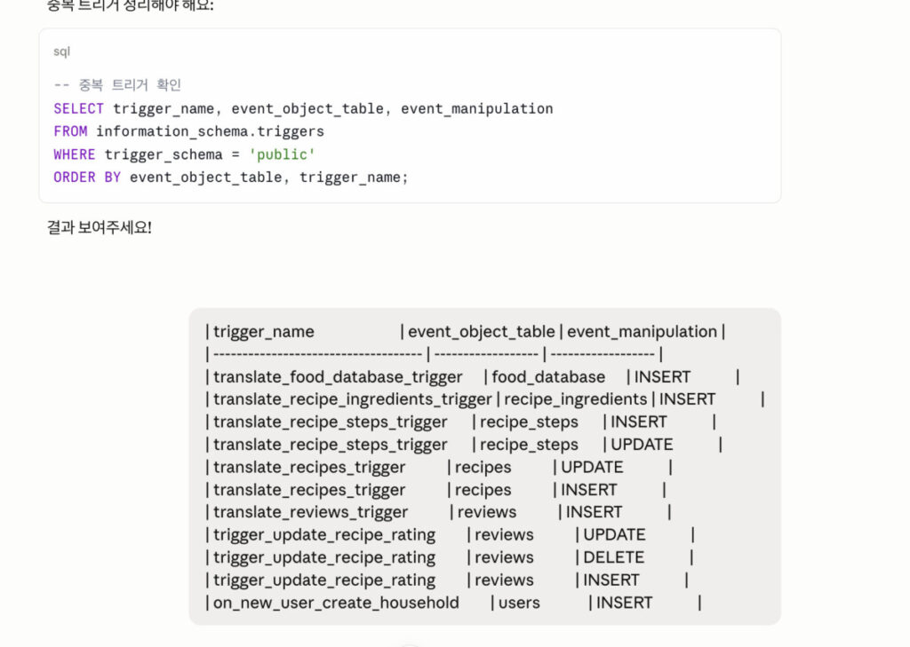This screenshot has height=647, width=910.
Task: Click the Korean comment line in code
Action: point(117,85)
